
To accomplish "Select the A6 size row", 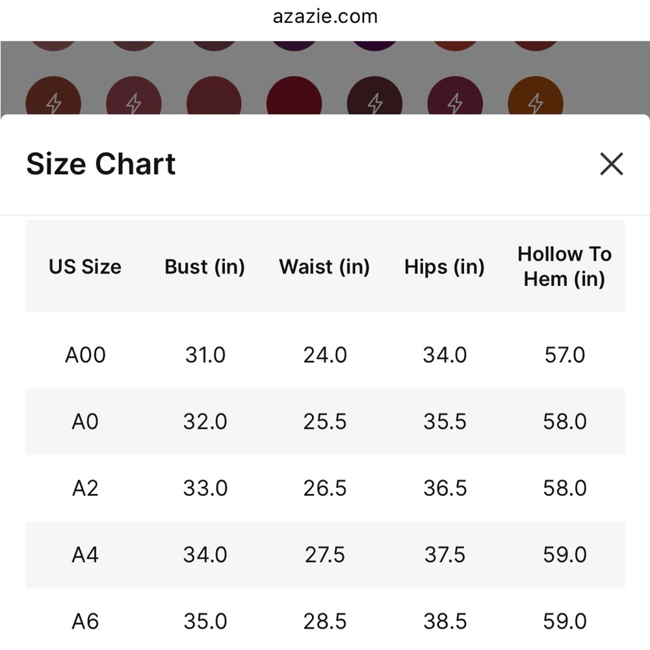I will pyautogui.click(x=325, y=619).
